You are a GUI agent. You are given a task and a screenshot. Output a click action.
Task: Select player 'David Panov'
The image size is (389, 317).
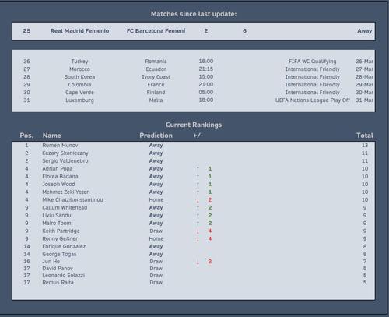click(58, 269)
